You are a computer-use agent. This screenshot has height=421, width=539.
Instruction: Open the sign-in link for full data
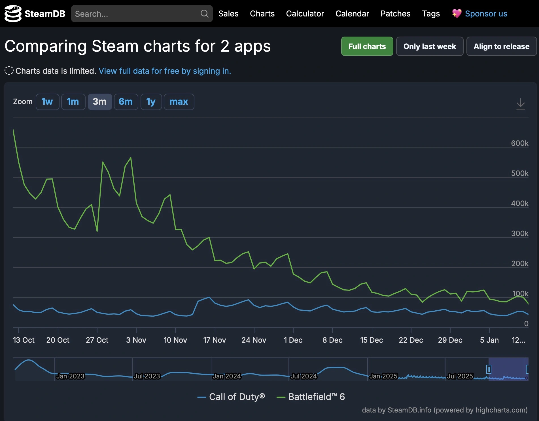coord(165,71)
